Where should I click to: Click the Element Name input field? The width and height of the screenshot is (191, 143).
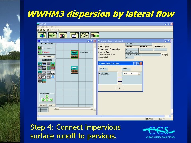point(139,44)
